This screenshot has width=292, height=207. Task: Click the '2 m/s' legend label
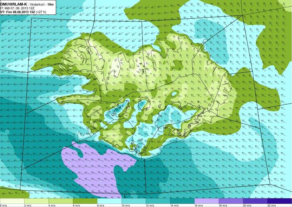(x=28, y=206)
